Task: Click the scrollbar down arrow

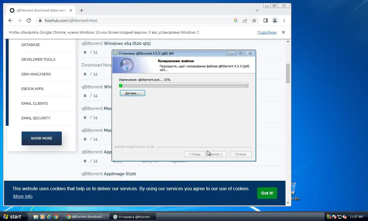Action: (x=288, y=203)
